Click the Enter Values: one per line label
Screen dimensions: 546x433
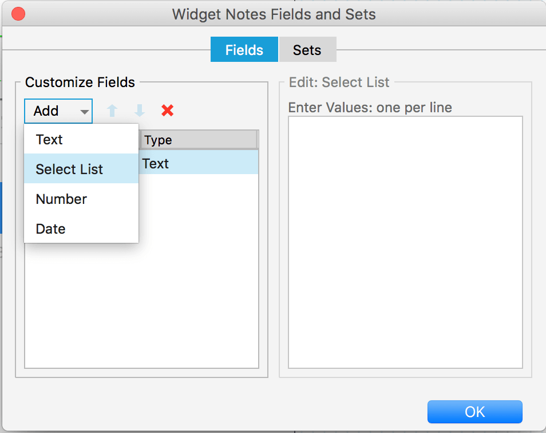pyautogui.click(x=370, y=107)
